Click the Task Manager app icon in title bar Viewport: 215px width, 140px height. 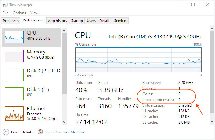5,5
